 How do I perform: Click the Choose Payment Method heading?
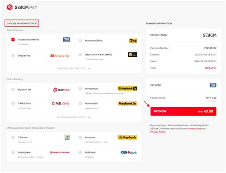[x=22, y=23]
